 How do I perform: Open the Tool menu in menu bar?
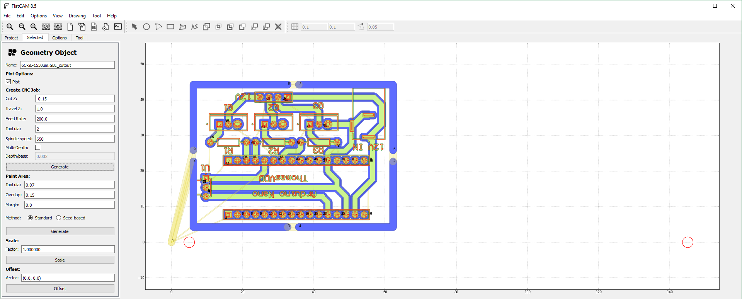pyautogui.click(x=96, y=16)
